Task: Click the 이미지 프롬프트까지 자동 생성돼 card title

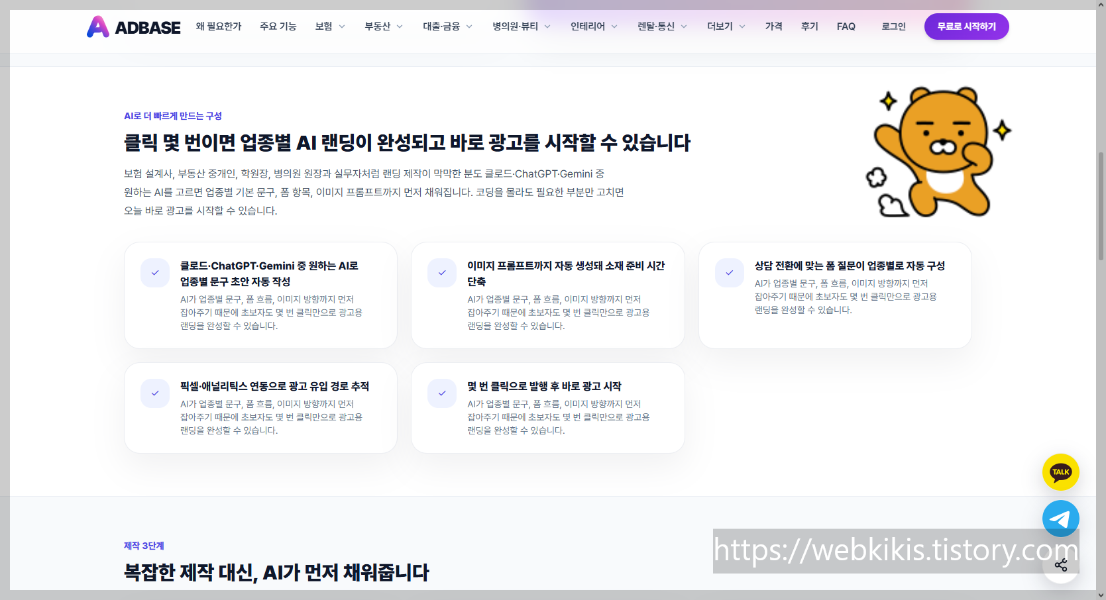Action: [x=566, y=274]
